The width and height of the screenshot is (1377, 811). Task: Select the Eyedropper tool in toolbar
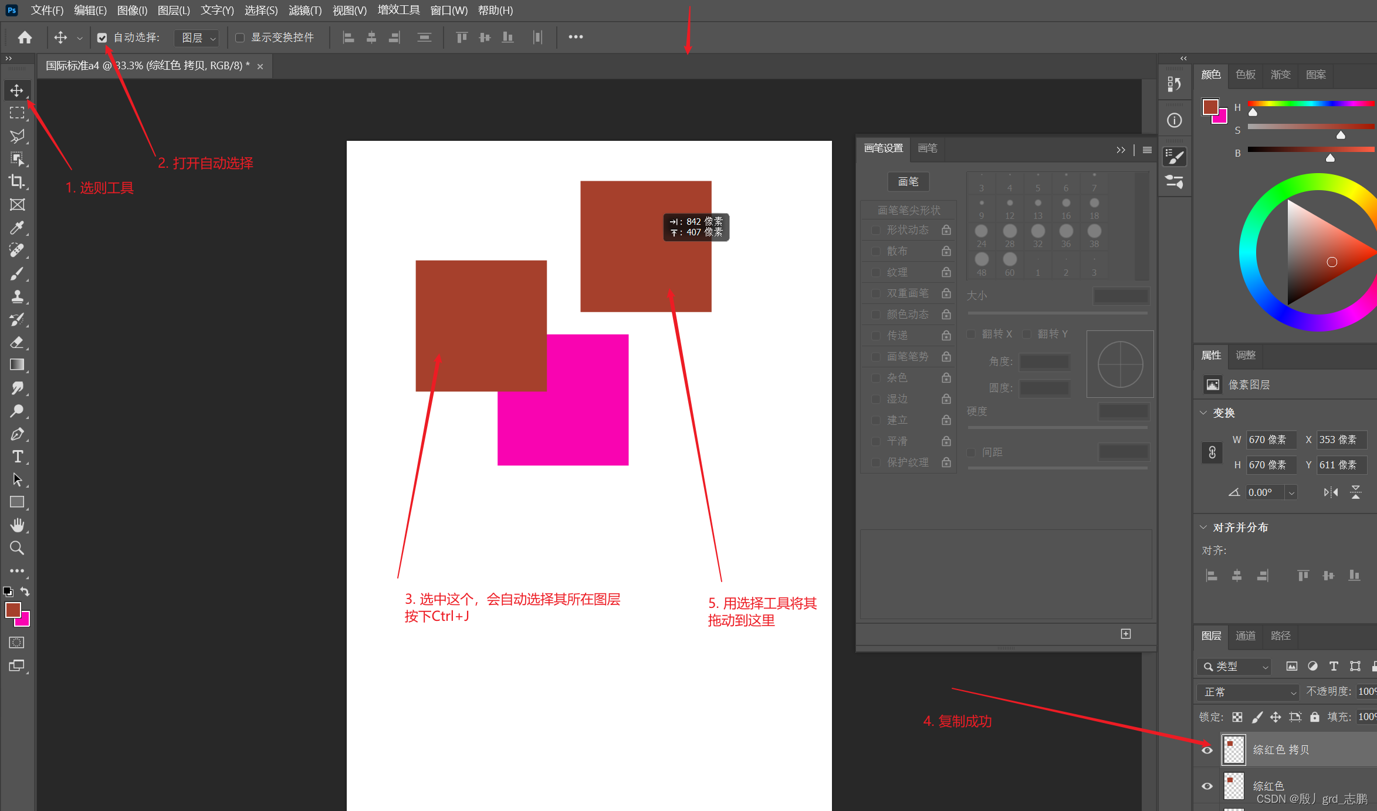tap(17, 228)
